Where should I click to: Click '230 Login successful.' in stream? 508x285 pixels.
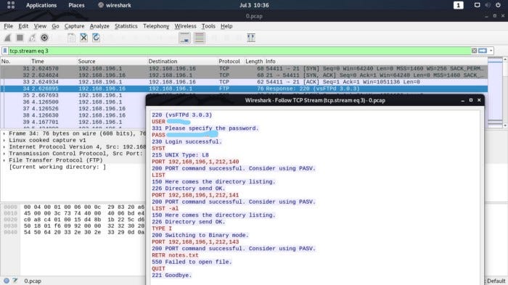(x=187, y=142)
